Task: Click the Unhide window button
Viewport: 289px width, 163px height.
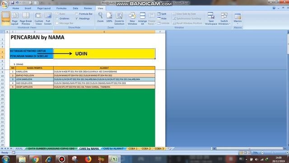Action: (163, 23)
